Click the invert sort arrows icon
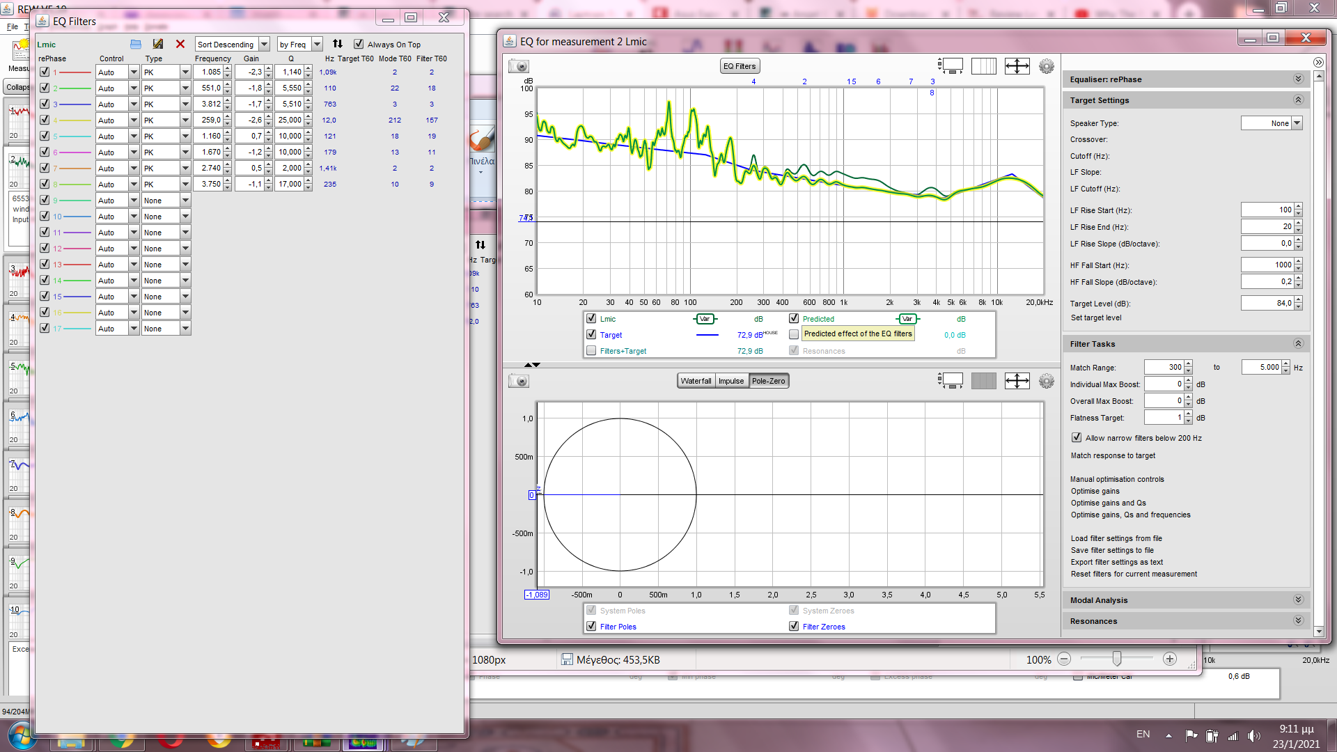This screenshot has height=752, width=1337. (x=338, y=44)
